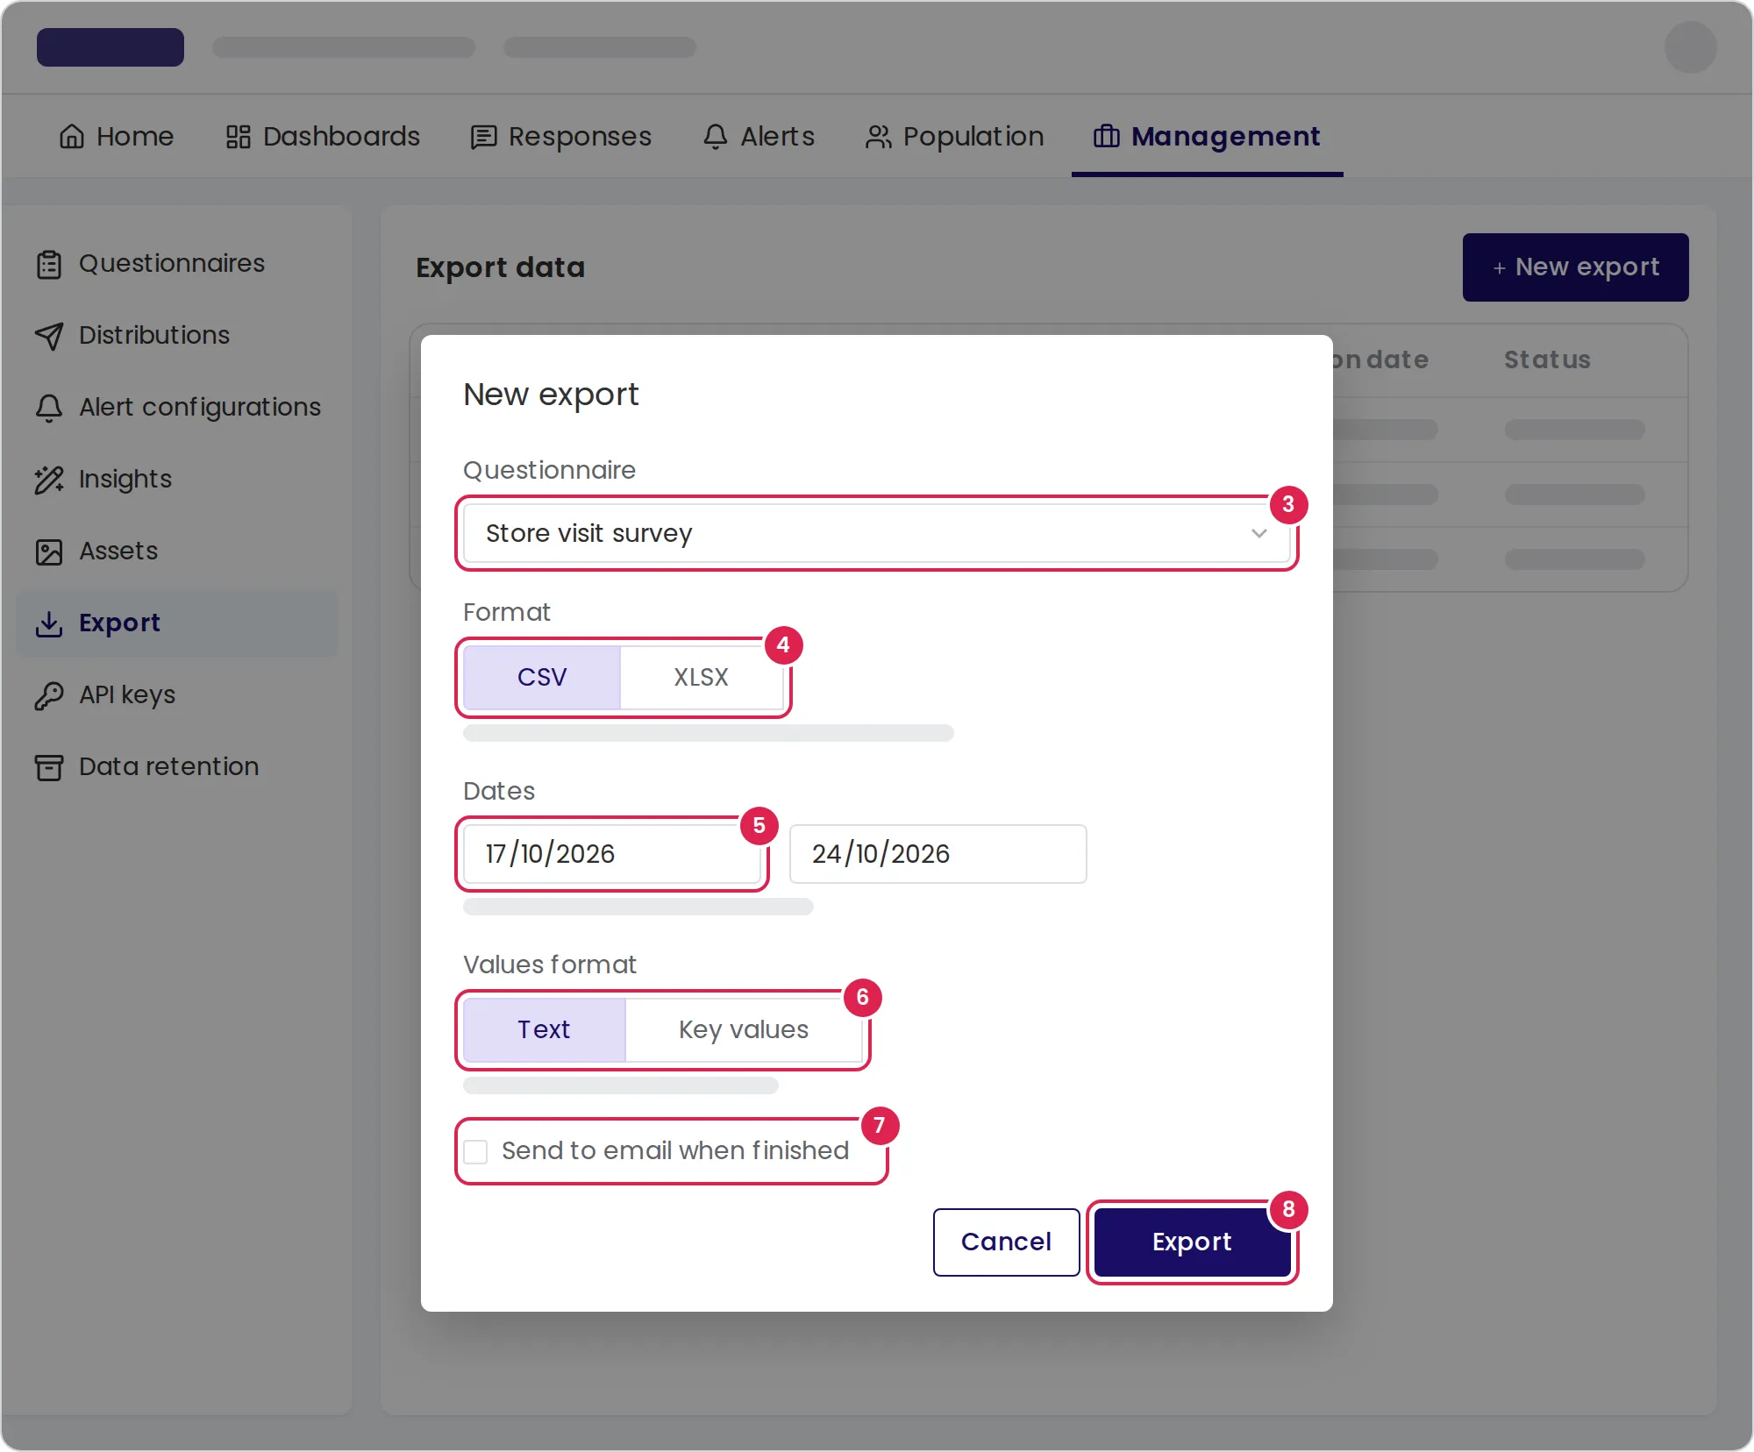
Task: Click the Home house icon
Action: 72,137
